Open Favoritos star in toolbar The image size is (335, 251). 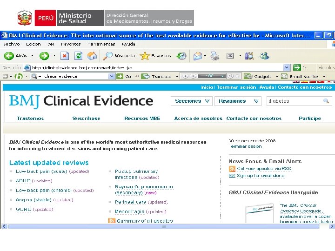tap(145, 56)
